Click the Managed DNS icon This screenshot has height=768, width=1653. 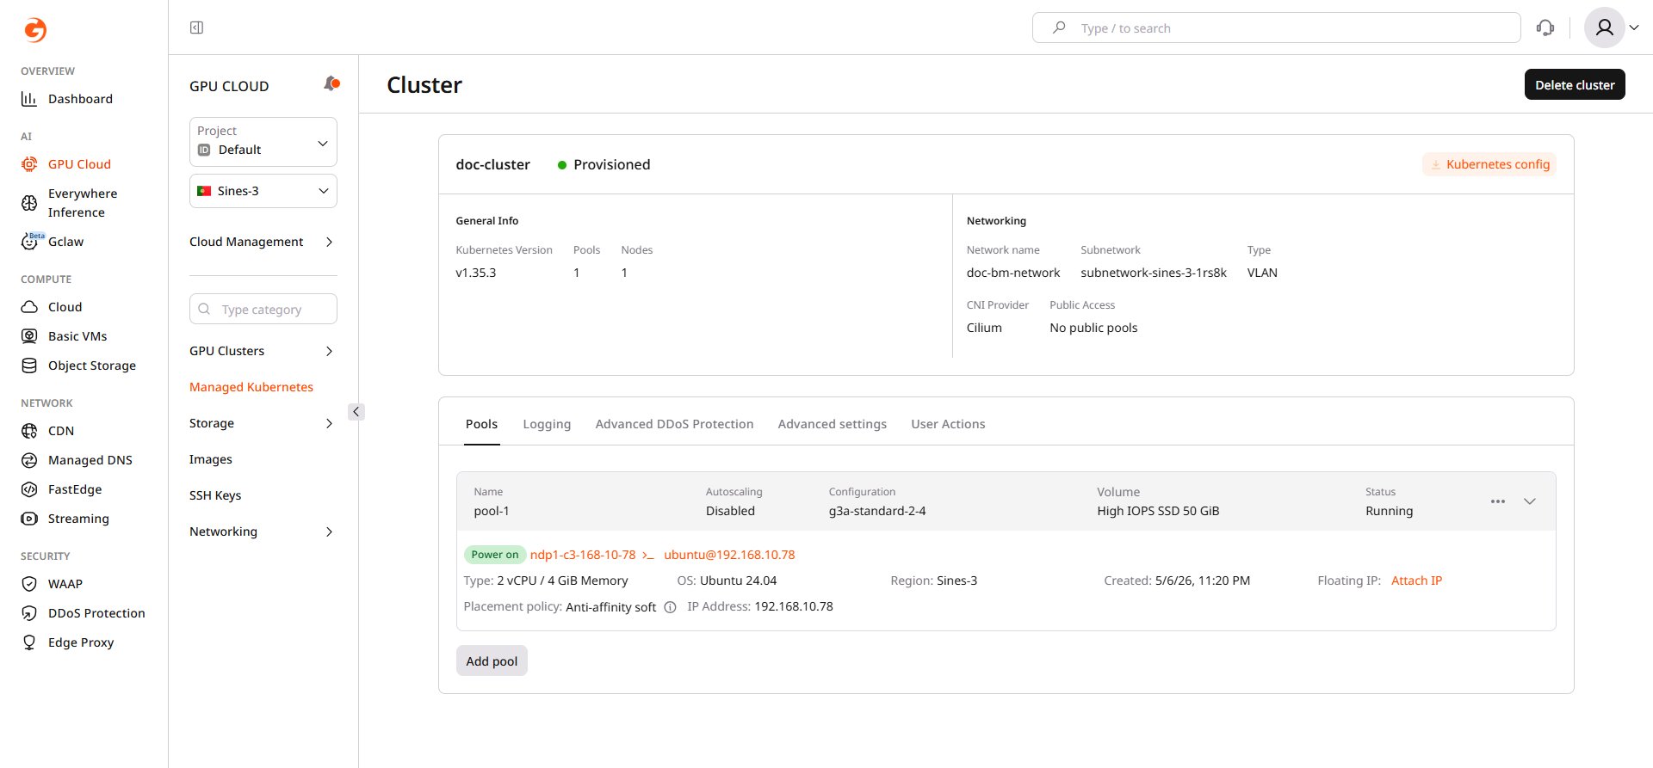coord(29,460)
